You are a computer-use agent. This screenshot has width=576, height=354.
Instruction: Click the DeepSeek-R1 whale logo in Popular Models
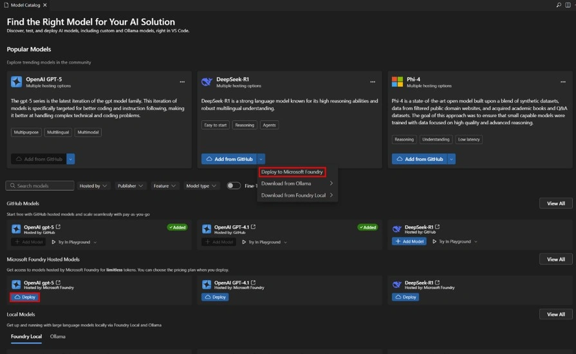point(207,82)
